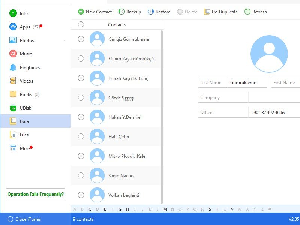Open the UDisk section icon
Screen dimensions: 300x225
point(13,108)
